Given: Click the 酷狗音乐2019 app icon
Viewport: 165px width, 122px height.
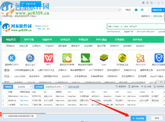Looking at the screenshot, I should click(12, 58).
